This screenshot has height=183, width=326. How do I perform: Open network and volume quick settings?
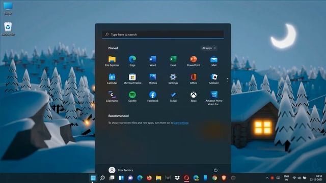coord(300,178)
